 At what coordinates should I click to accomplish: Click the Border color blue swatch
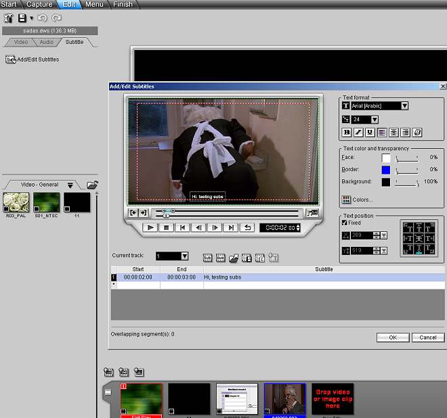pos(386,170)
